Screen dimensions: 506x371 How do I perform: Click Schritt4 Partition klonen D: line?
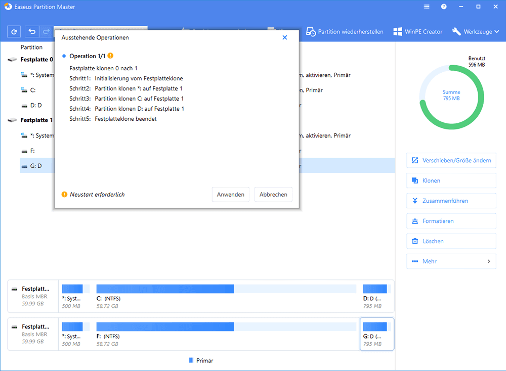127,109
